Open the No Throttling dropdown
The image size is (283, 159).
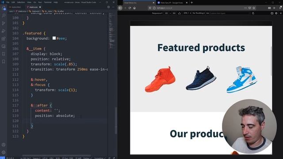tap(199, 13)
